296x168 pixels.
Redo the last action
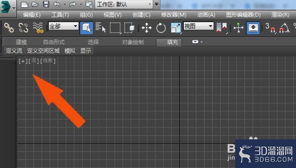click(x=72, y=4)
